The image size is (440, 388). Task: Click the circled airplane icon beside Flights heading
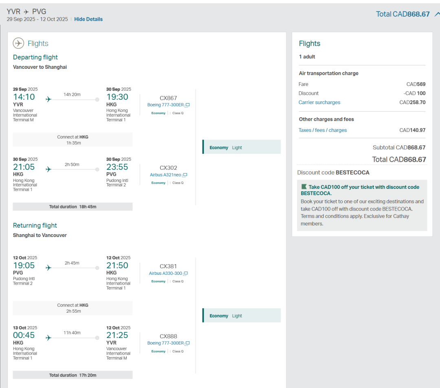pos(18,43)
